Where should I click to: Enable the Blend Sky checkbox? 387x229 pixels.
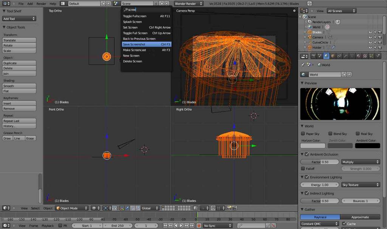pyautogui.click(x=330, y=133)
